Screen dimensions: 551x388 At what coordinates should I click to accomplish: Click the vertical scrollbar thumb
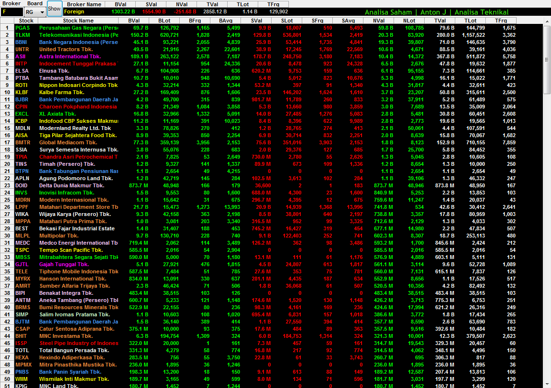[547, 60]
